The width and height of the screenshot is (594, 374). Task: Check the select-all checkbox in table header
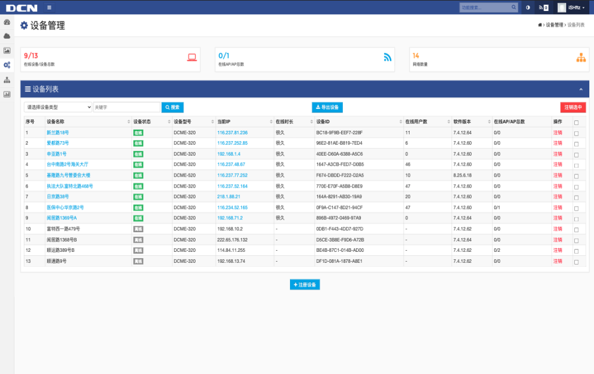(x=576, y=122)
